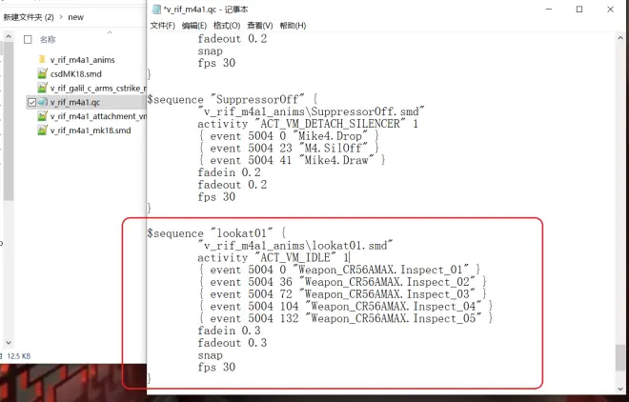
Task: Select the v_rif_galil_c_arms_cstrike file icon
Action: 42,88
